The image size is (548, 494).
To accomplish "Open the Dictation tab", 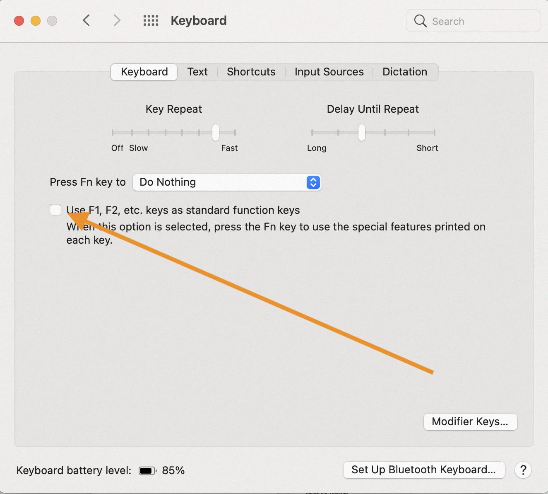I will (404, 72).
